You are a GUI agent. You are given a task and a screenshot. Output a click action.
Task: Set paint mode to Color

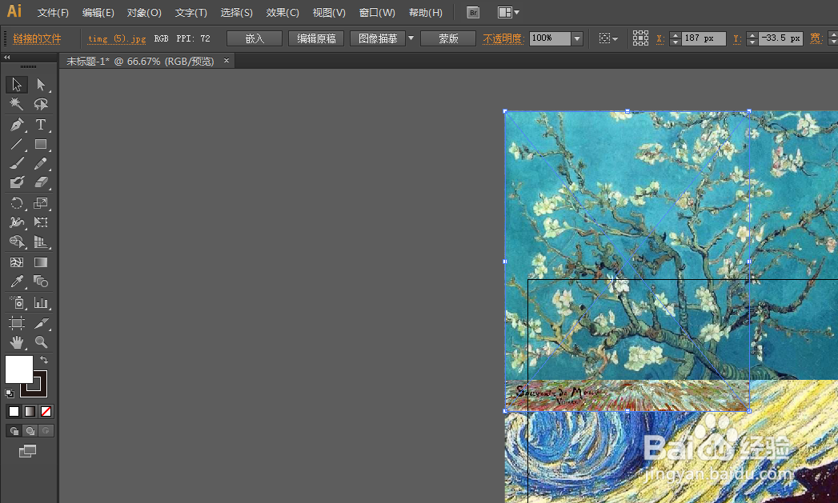point(14,412)
